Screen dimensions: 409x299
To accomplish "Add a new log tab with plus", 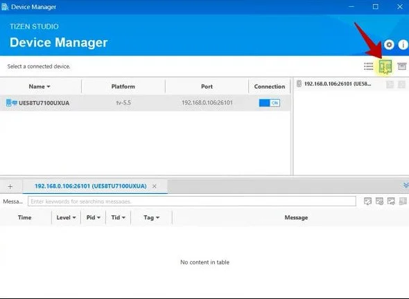I will 10,186.
